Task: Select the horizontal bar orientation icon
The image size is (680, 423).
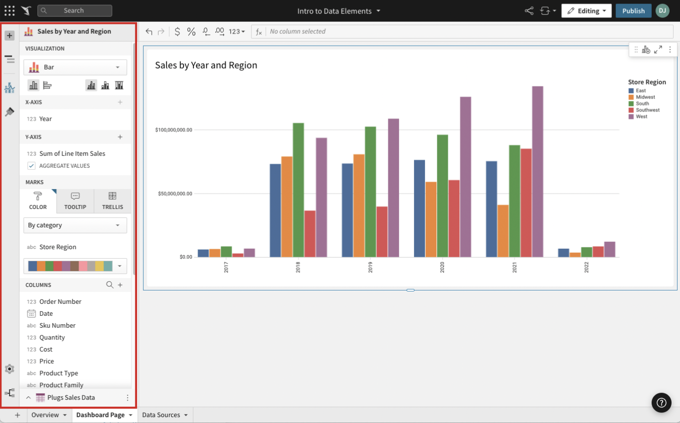Action: point(47,85)
